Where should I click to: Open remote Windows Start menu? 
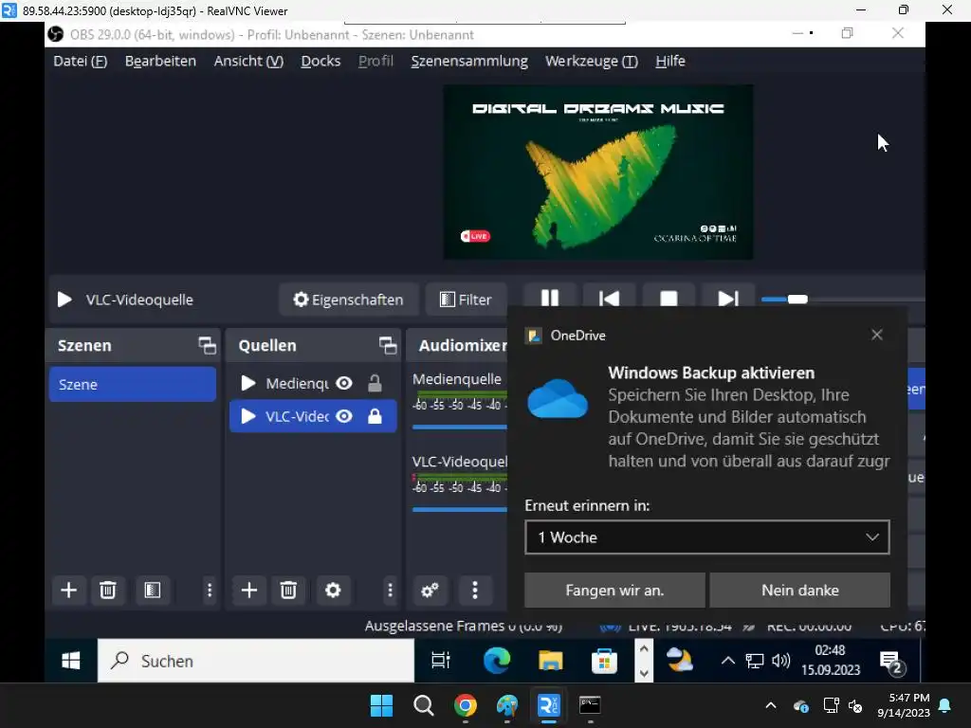(x=70, y=661)
